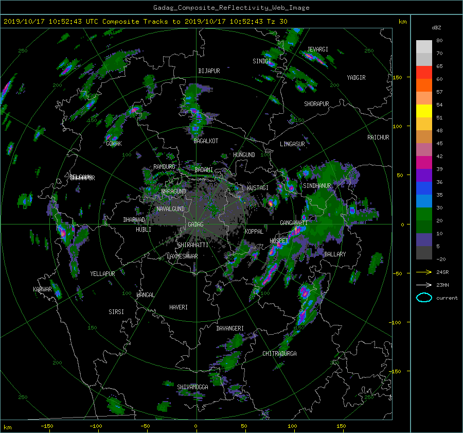
Task: Click the SINDHANUR city label
Action: [317, 186]
